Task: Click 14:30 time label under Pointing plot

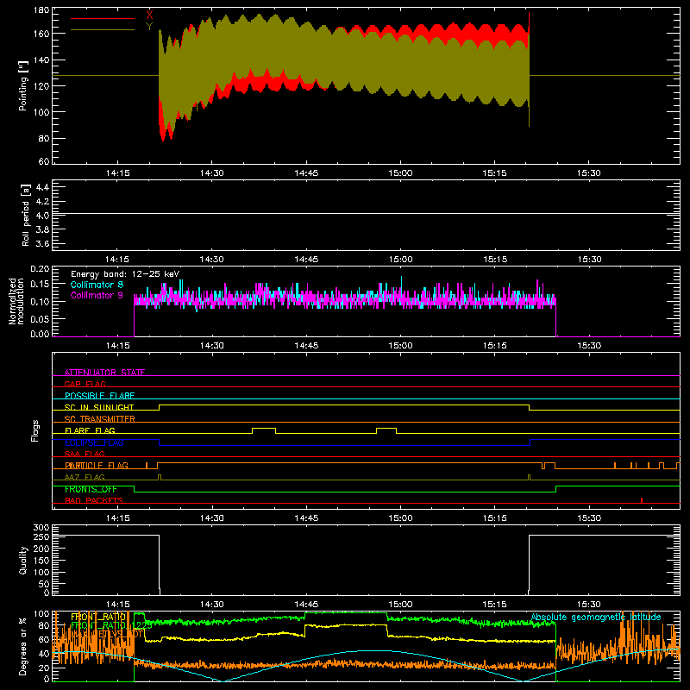Action: 211,173
